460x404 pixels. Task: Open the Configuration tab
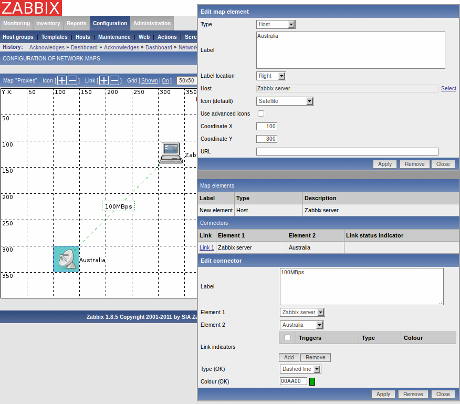(110, 23)
